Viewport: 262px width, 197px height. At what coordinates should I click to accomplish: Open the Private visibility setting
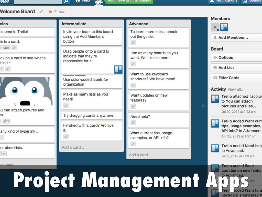click(x=59, y=12)
